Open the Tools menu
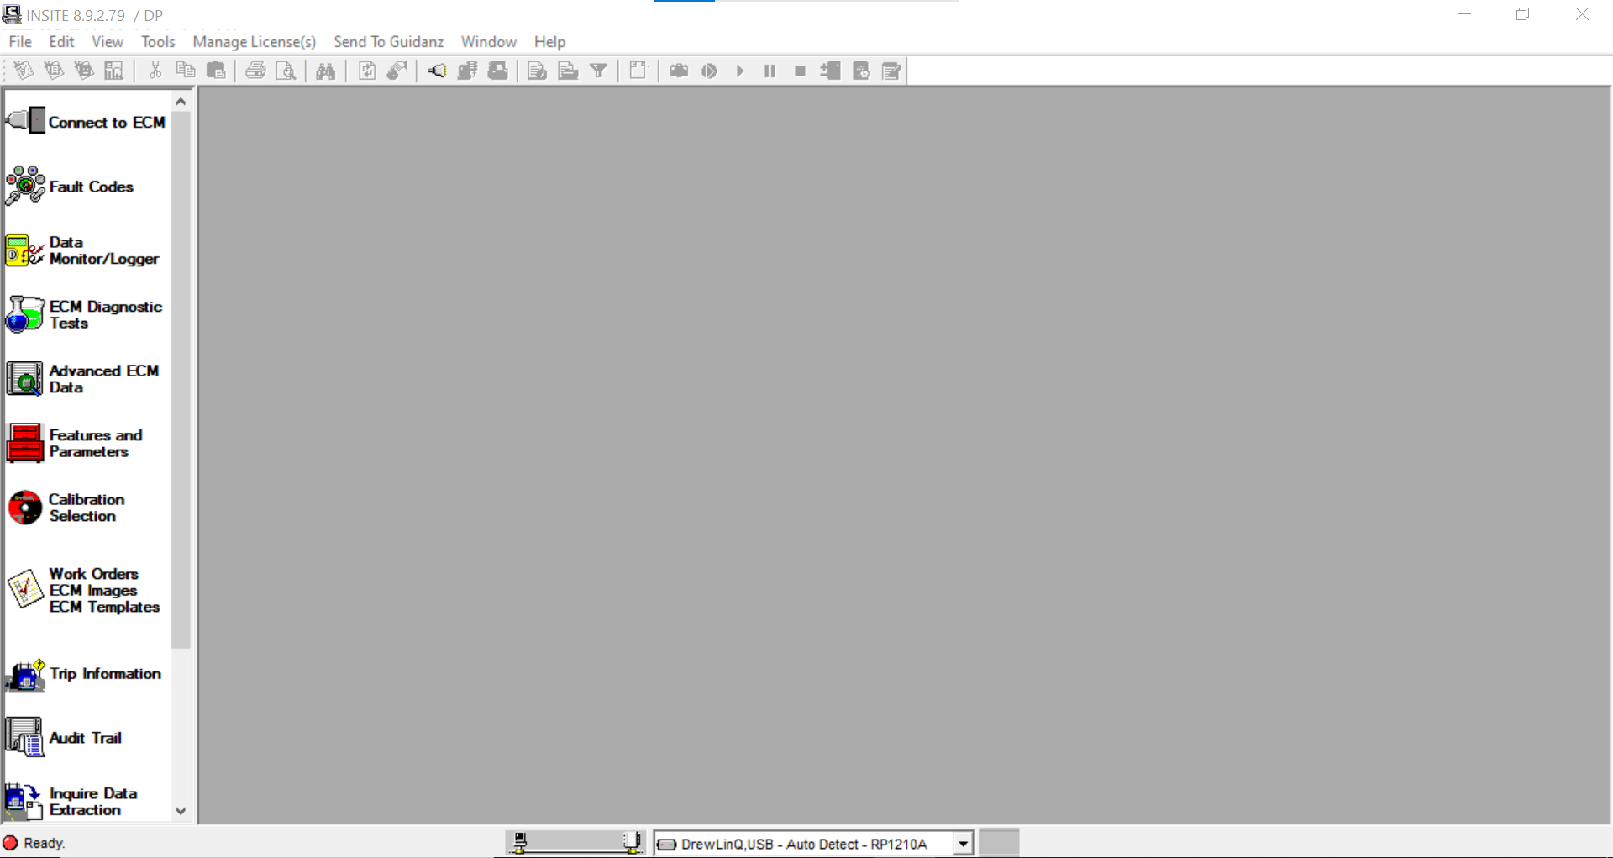The width and height of the screenshot is (1613, 858). (x=158, y=42)
